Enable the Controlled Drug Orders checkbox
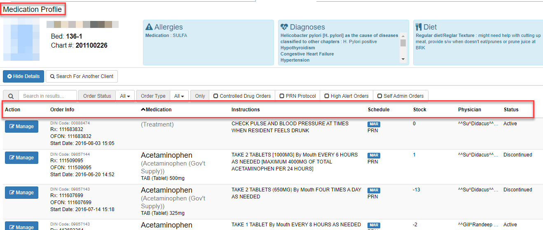This screenshot has height=230, width=543. click(215, 96)
